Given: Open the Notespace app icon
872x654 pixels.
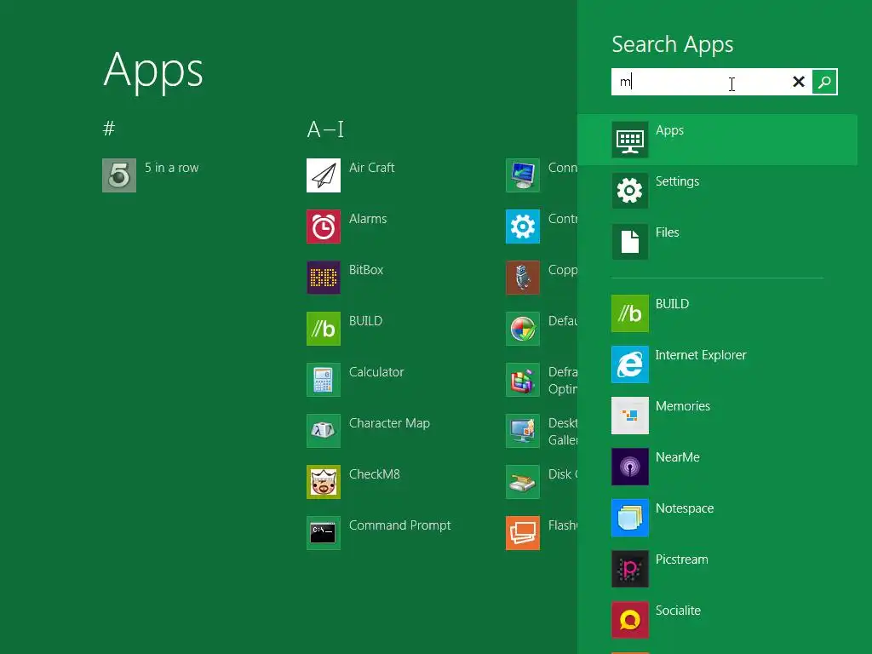Looking at the screenshot, I should (x=629, y=518).
